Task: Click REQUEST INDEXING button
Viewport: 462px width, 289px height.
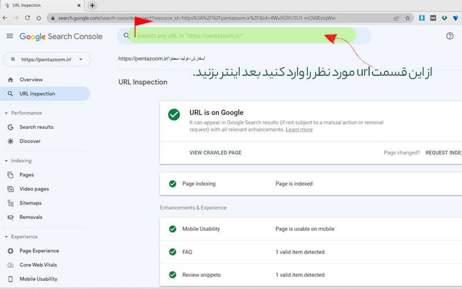Action: pos(444,153)
